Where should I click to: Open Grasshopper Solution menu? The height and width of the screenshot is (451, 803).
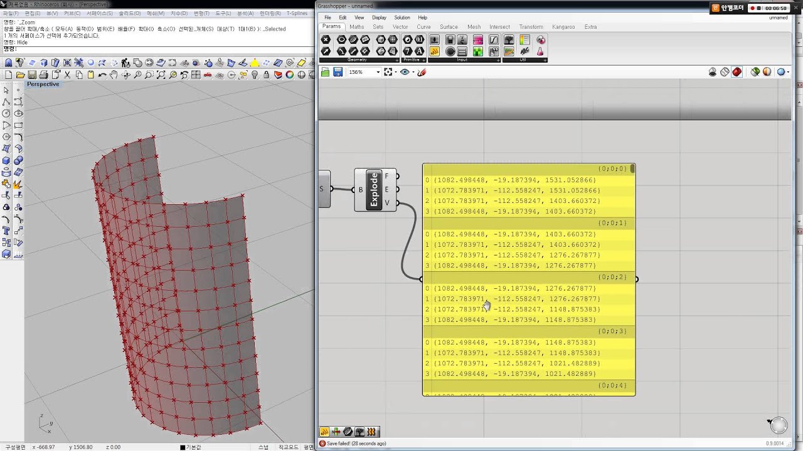(402, 18)
